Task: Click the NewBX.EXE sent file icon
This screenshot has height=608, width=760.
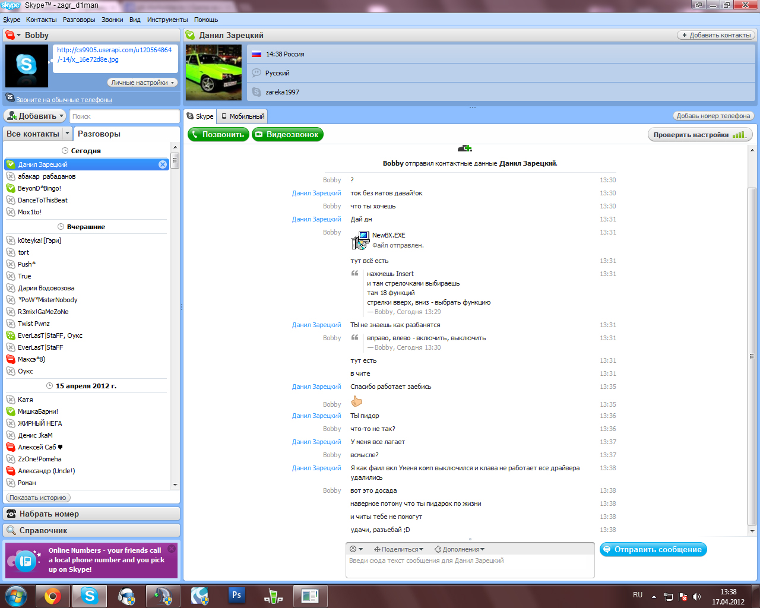Action: pos(360,240)
